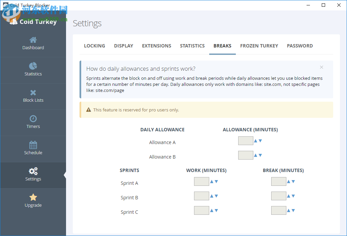Switch to the LOCKING tab
Viewport: 347px width, 236px height.
[x=94, y=46]
